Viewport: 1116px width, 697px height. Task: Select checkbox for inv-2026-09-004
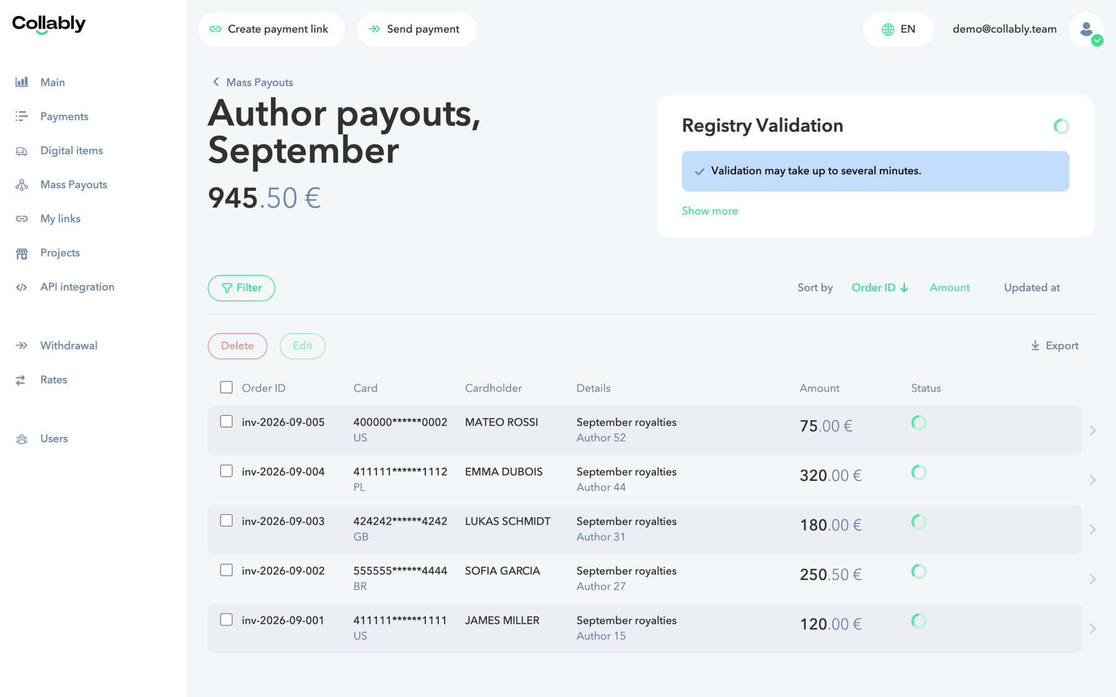pyautogui.click(x=226, y=471)
